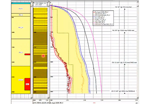The height and width of the screenshot is (104, 150).
Task: Click the stratigraphy track scroll-down arrow
Action: click(31, 98)
